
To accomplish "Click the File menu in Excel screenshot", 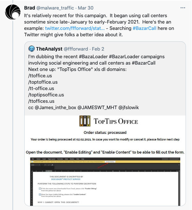I will coord(32,158).
